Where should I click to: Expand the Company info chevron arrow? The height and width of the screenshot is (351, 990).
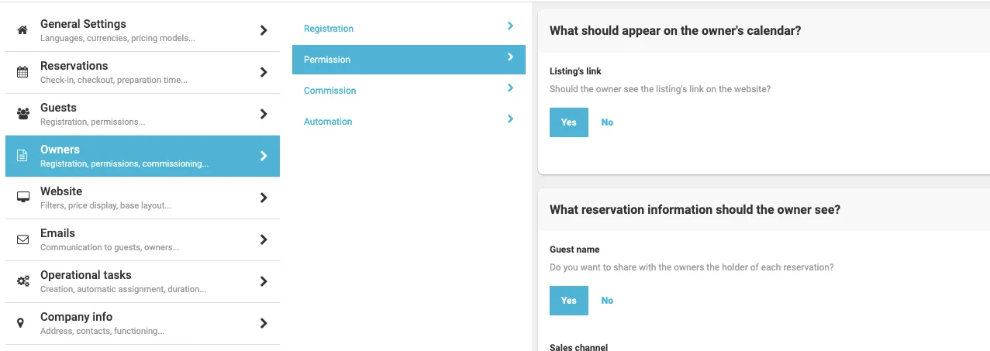[264, 323]
